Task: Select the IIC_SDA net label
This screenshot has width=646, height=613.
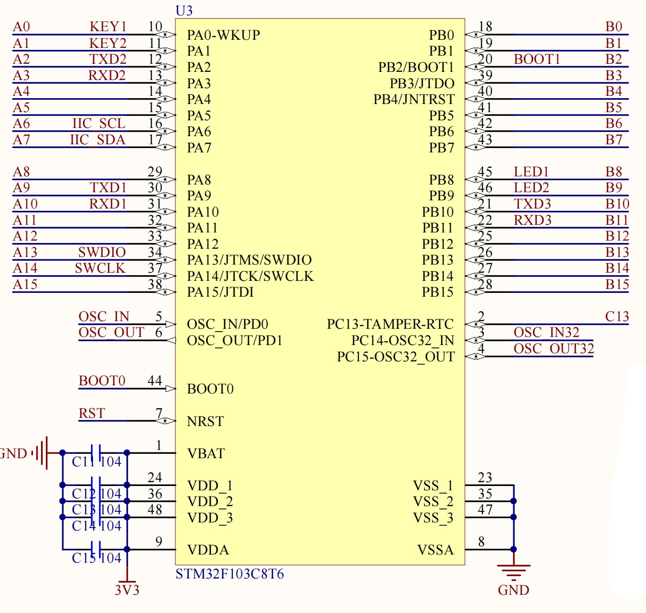Action: [x=98, y=139]
